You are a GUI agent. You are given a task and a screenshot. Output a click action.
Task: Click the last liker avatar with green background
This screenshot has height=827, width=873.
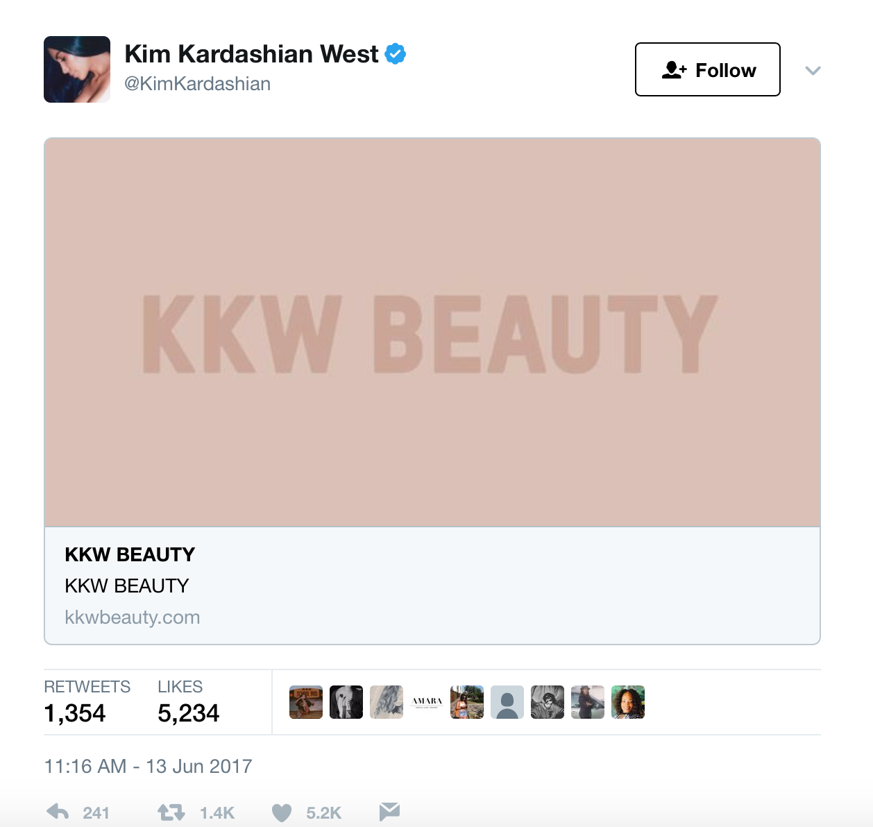pyautogui.click(x=628, y=702)
